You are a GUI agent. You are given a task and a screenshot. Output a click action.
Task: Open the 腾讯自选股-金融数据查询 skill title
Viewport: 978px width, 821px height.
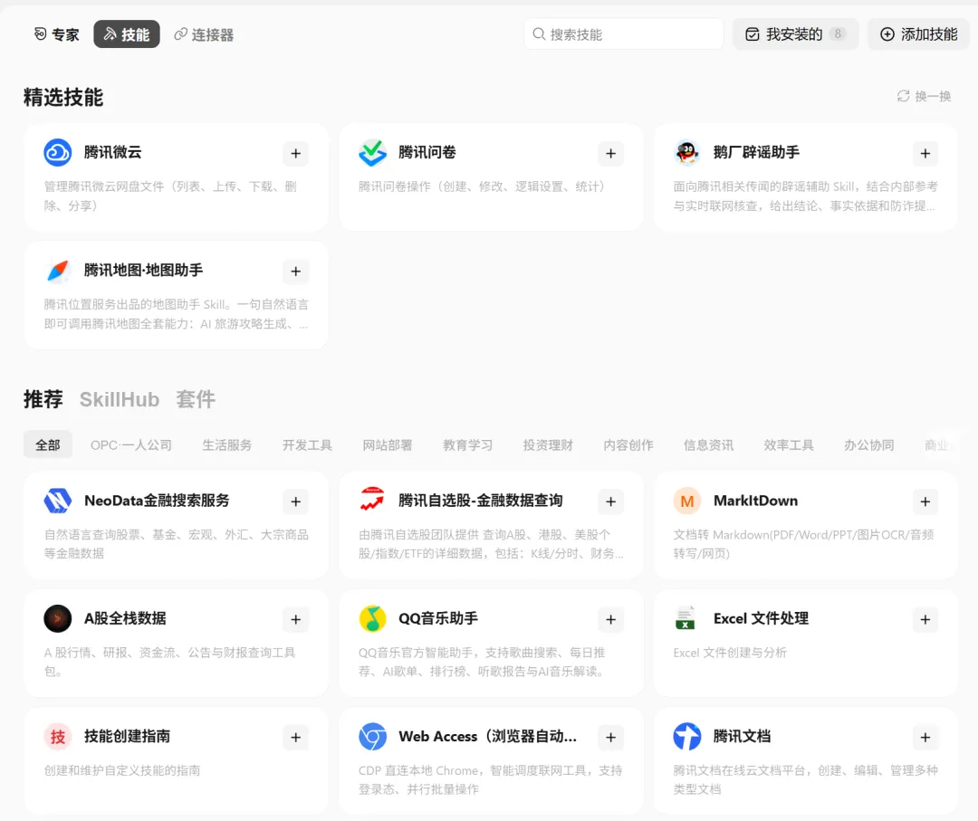tap(480, 501)
